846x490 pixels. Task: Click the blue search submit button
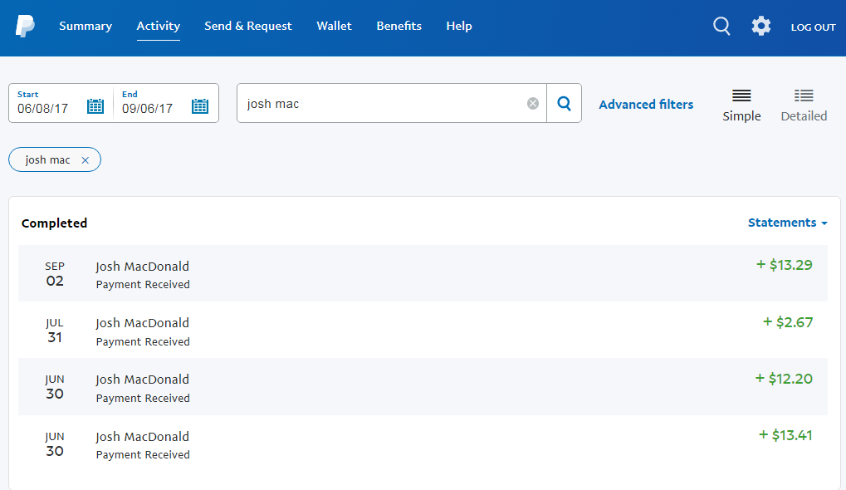(x=564, y=104)
